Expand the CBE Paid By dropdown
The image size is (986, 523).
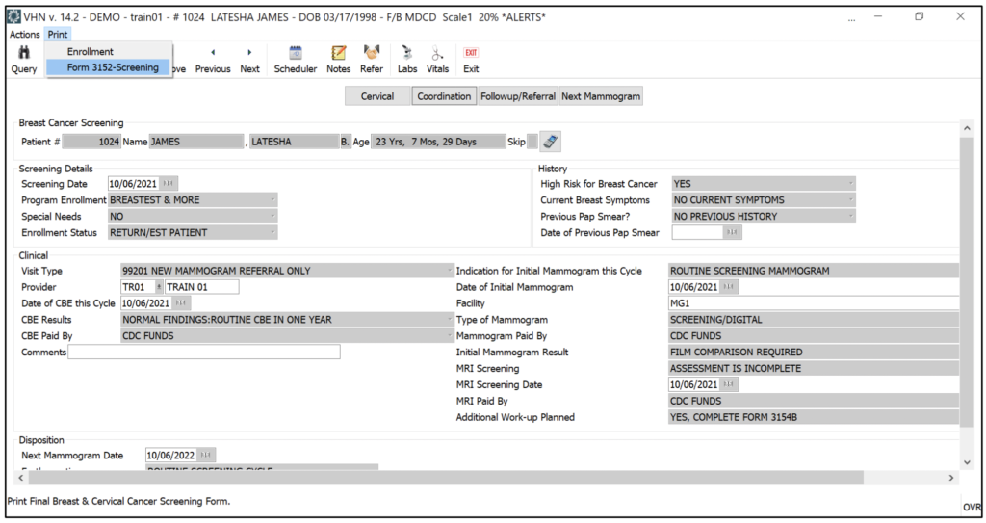coord(450,336)
